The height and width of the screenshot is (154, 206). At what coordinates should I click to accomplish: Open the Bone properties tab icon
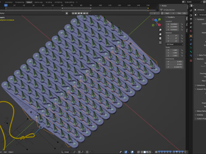[x=191, y=52]
